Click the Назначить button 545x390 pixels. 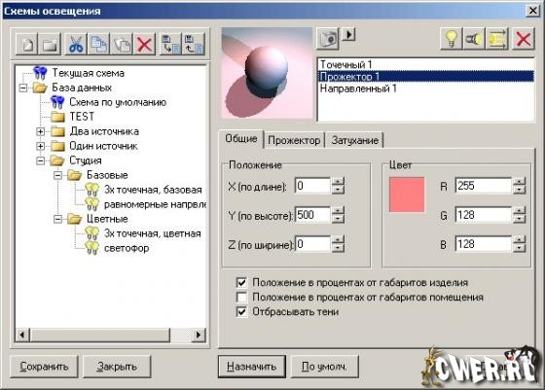pyautogui.click(x=252, y=367)
